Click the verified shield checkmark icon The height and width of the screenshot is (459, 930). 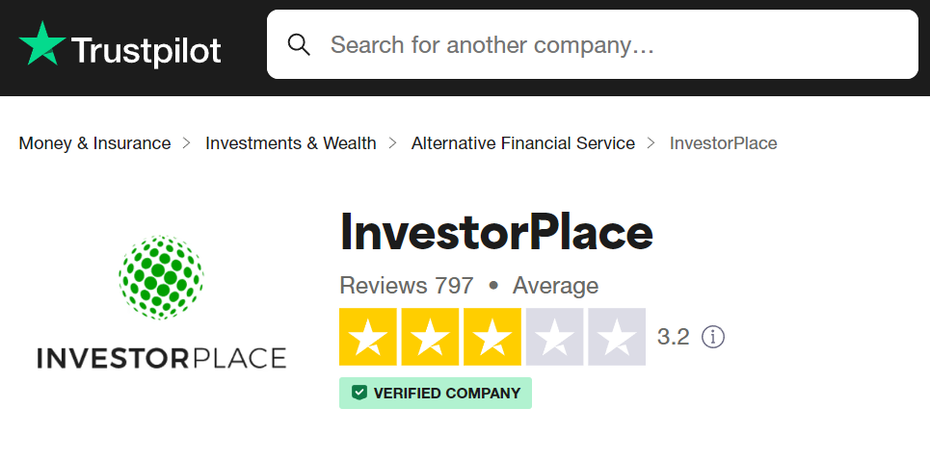tap(359, 393)
